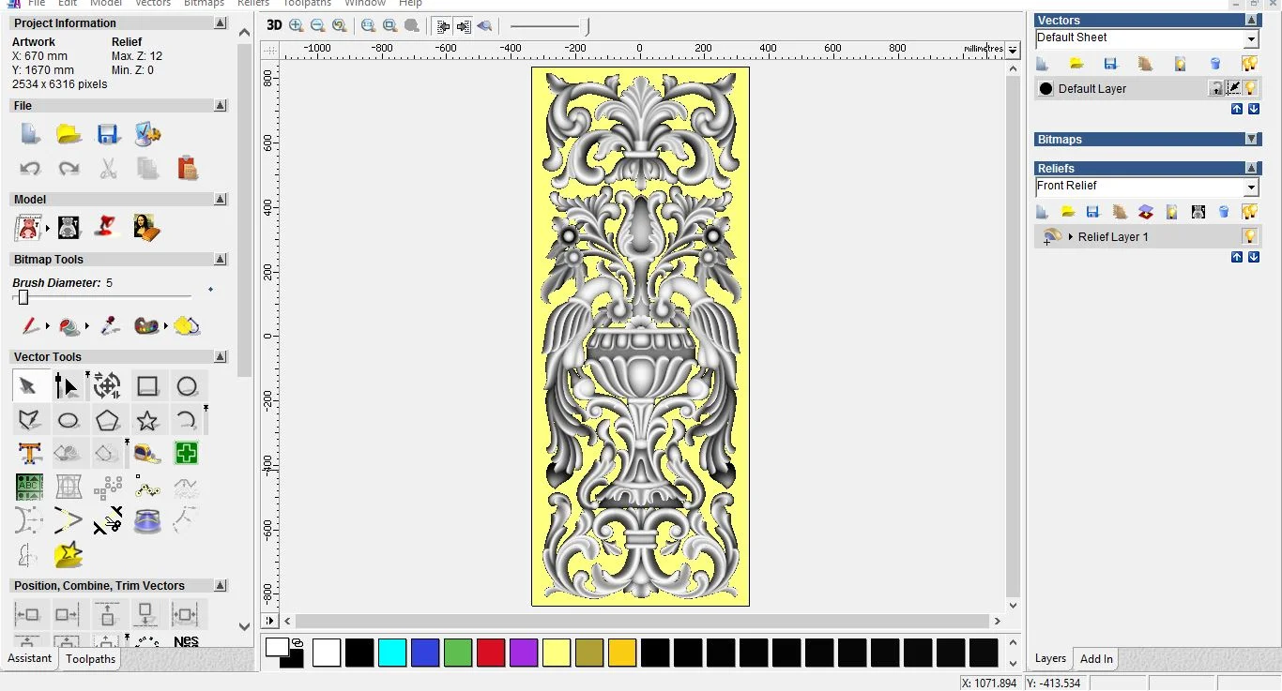The width and height of the screenshot is (1282, 691).
Task: Open the Add In tab
Action: click(x=1095, y=659)
